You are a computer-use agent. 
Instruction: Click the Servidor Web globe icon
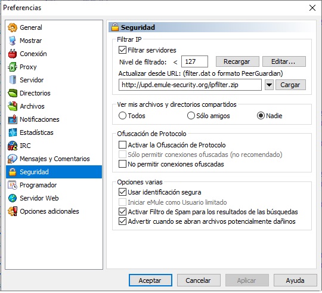(x=13, y=198)
